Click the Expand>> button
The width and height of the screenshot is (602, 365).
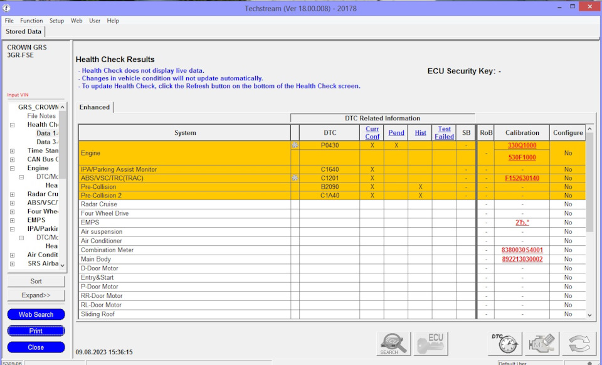pyautogui.click(x=36, y=295)
